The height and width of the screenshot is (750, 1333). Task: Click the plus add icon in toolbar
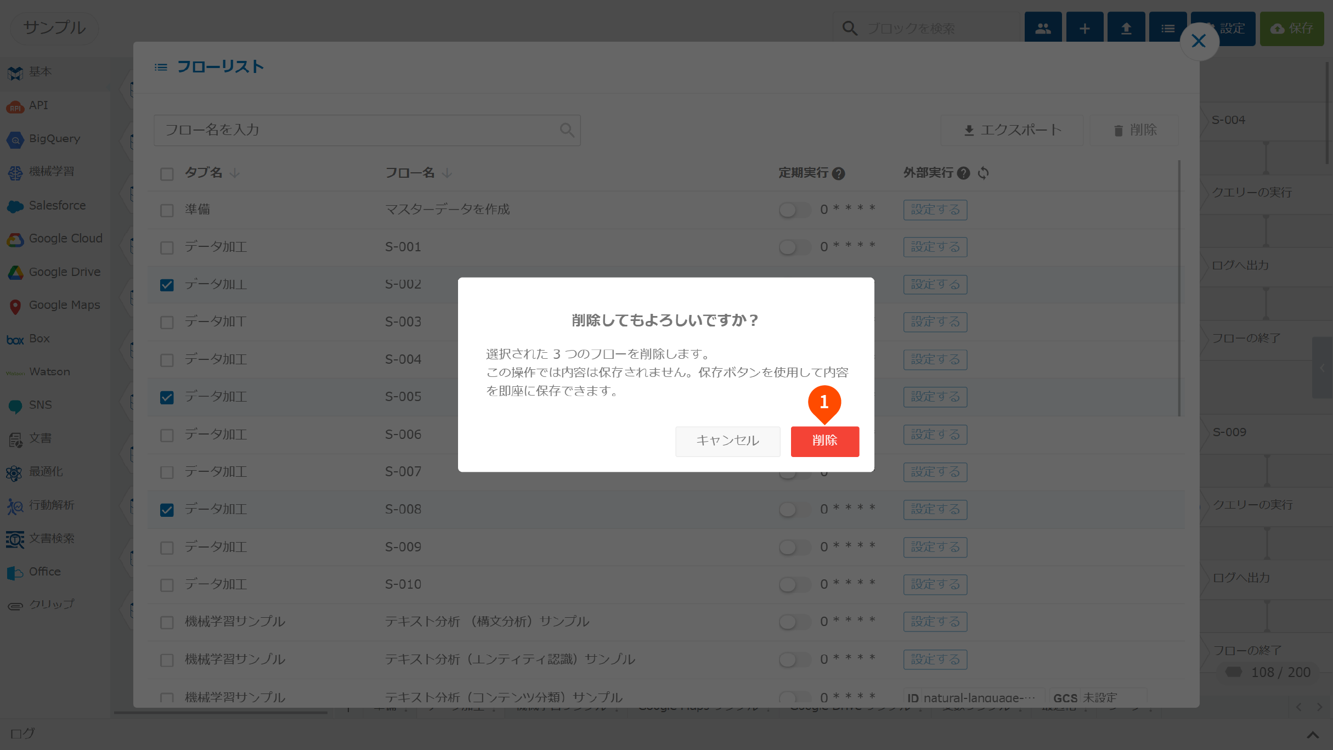click(1085, 28)
